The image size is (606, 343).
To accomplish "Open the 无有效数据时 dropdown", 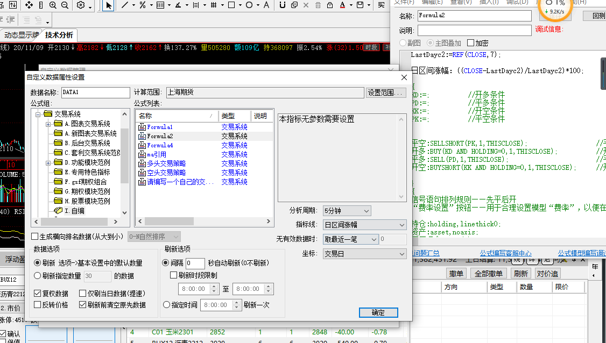I will click(x=350, y=239).
